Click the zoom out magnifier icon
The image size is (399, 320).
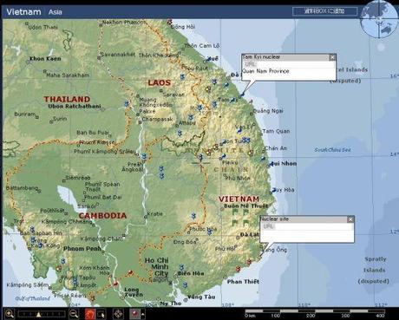click(74, 313)
